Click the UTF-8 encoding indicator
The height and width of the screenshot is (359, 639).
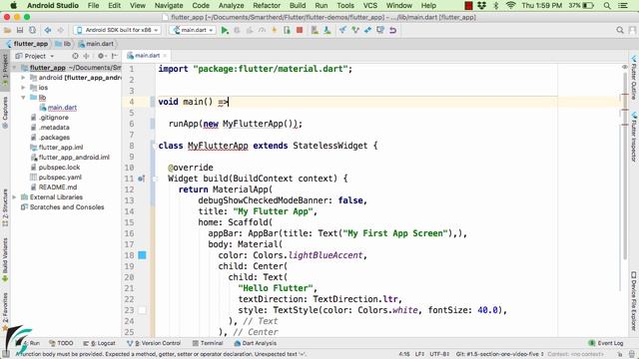[x=439, y=354]
